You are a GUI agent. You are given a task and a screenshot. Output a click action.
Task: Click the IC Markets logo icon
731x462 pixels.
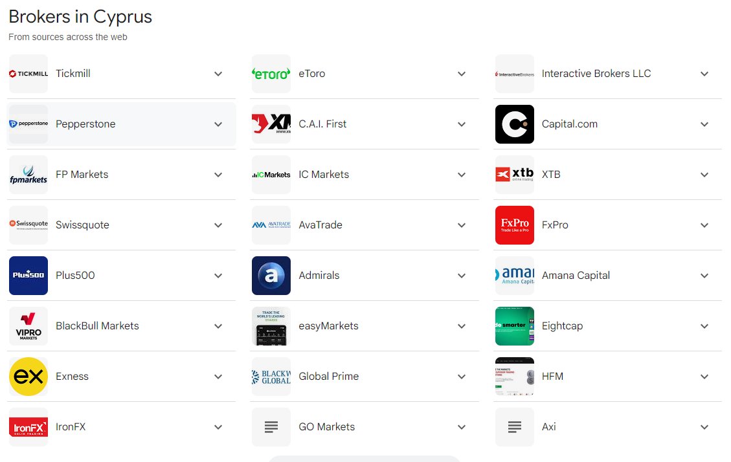click(271, 175)
